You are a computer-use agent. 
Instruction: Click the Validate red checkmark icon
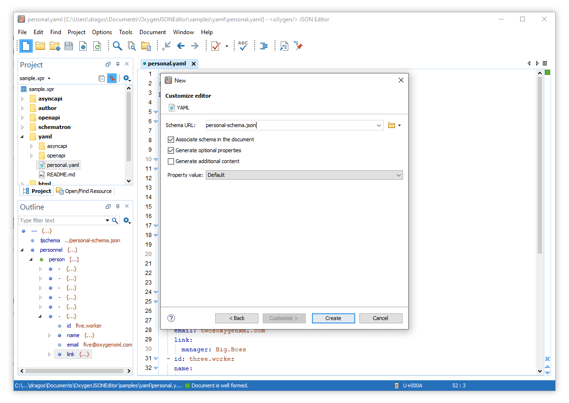(216, 46)
